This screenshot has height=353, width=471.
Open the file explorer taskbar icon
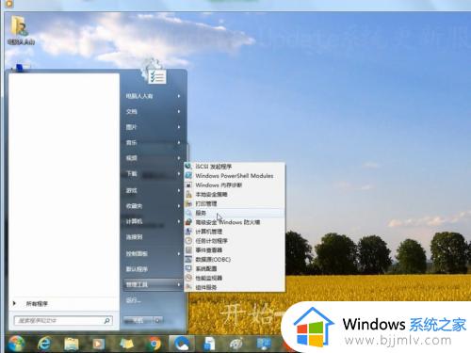click(72, 344)
